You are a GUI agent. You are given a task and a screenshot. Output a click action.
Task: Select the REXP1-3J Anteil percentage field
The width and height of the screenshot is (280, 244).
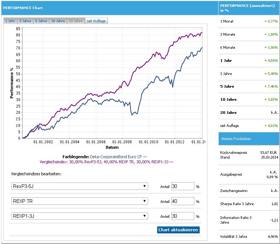pos(183,216)
